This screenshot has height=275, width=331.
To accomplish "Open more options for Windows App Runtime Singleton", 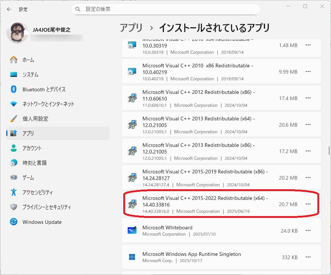I will click(x=308, y=257).
